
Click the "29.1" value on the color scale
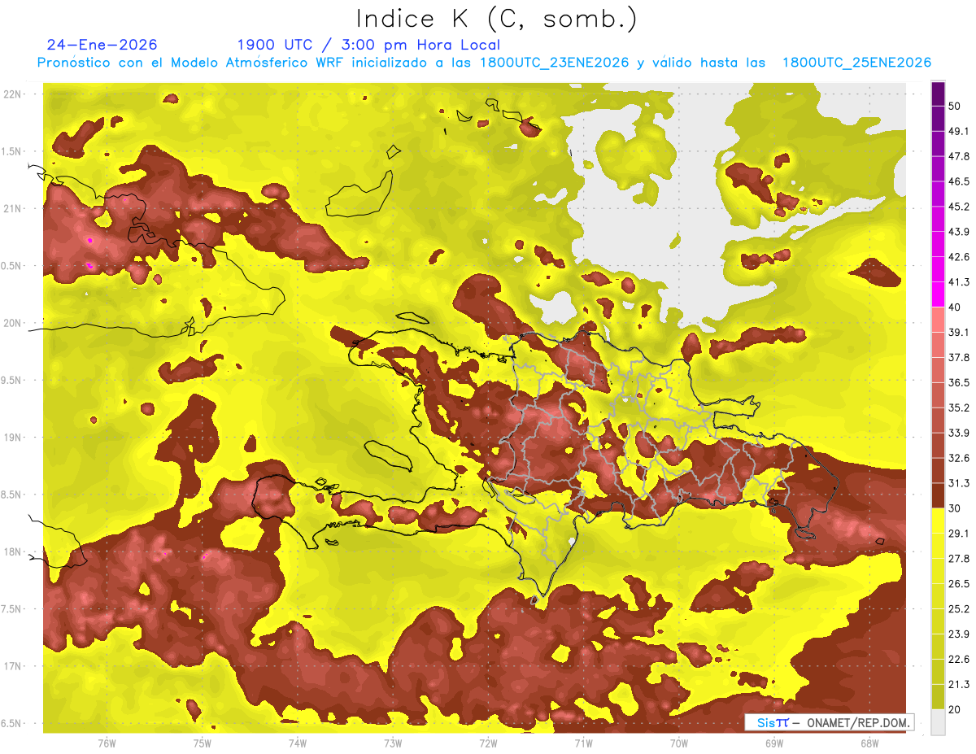(959, 533)
